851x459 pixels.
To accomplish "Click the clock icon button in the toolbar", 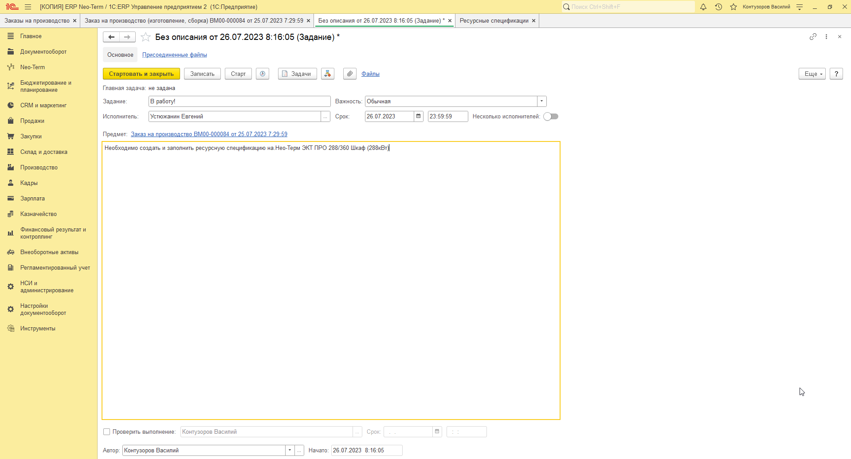I will 263,74.
